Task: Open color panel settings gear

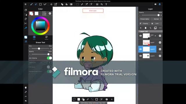Action: (x=50, y=14)
